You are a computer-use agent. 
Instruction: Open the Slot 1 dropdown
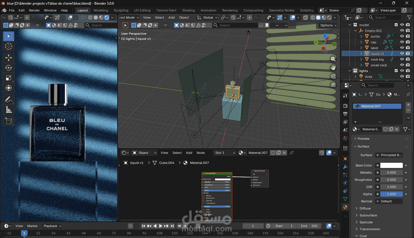point(224,153)
